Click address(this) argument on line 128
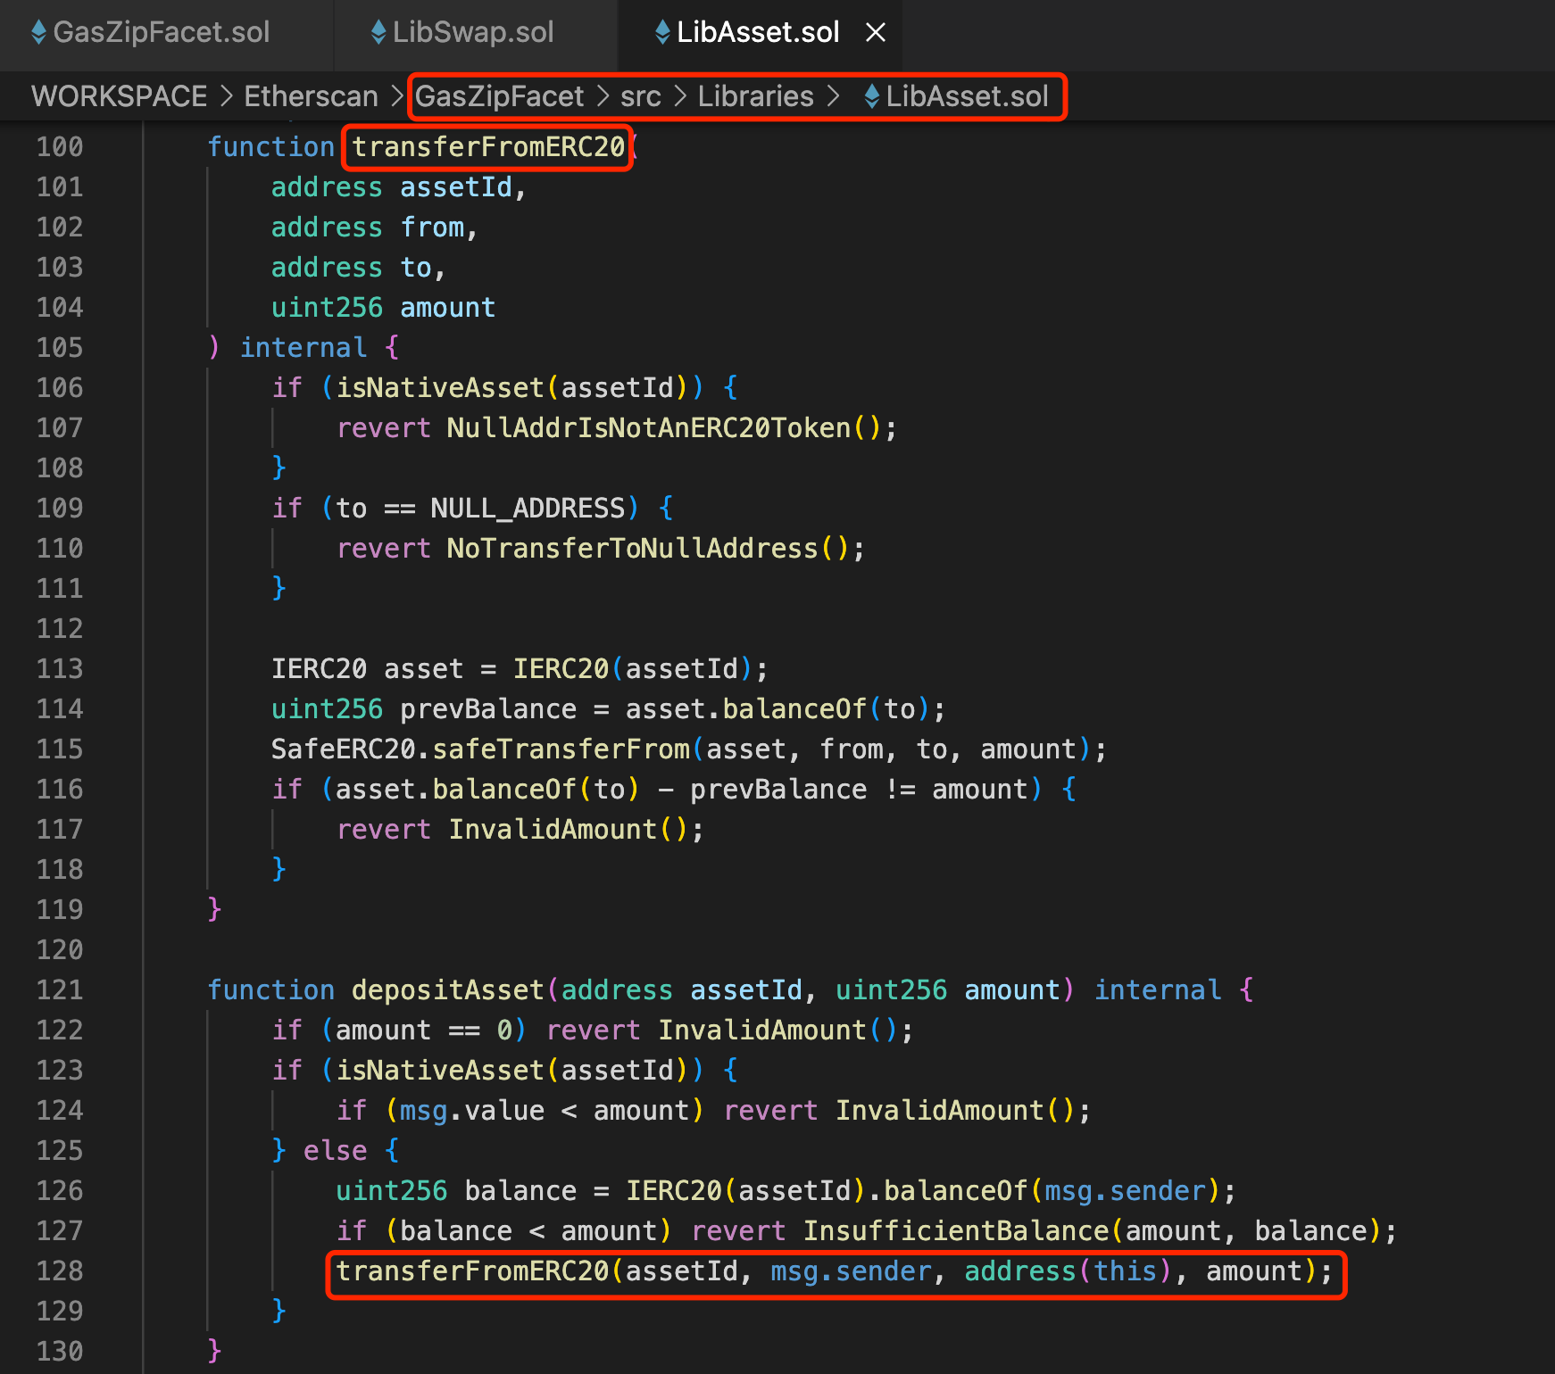This screenshot has height=1374, width=1555. coord(1068,1271)
